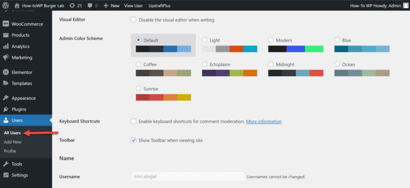Open Profile submenu item
Viewport: 410px width, 188px height.
click(10, 151)
